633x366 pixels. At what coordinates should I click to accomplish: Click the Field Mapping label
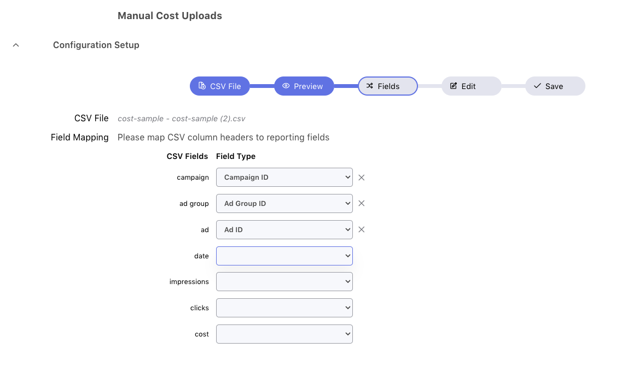(79, 138)
